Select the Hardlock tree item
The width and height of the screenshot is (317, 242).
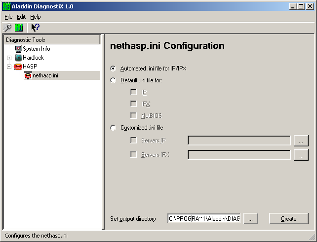point(34,58)
